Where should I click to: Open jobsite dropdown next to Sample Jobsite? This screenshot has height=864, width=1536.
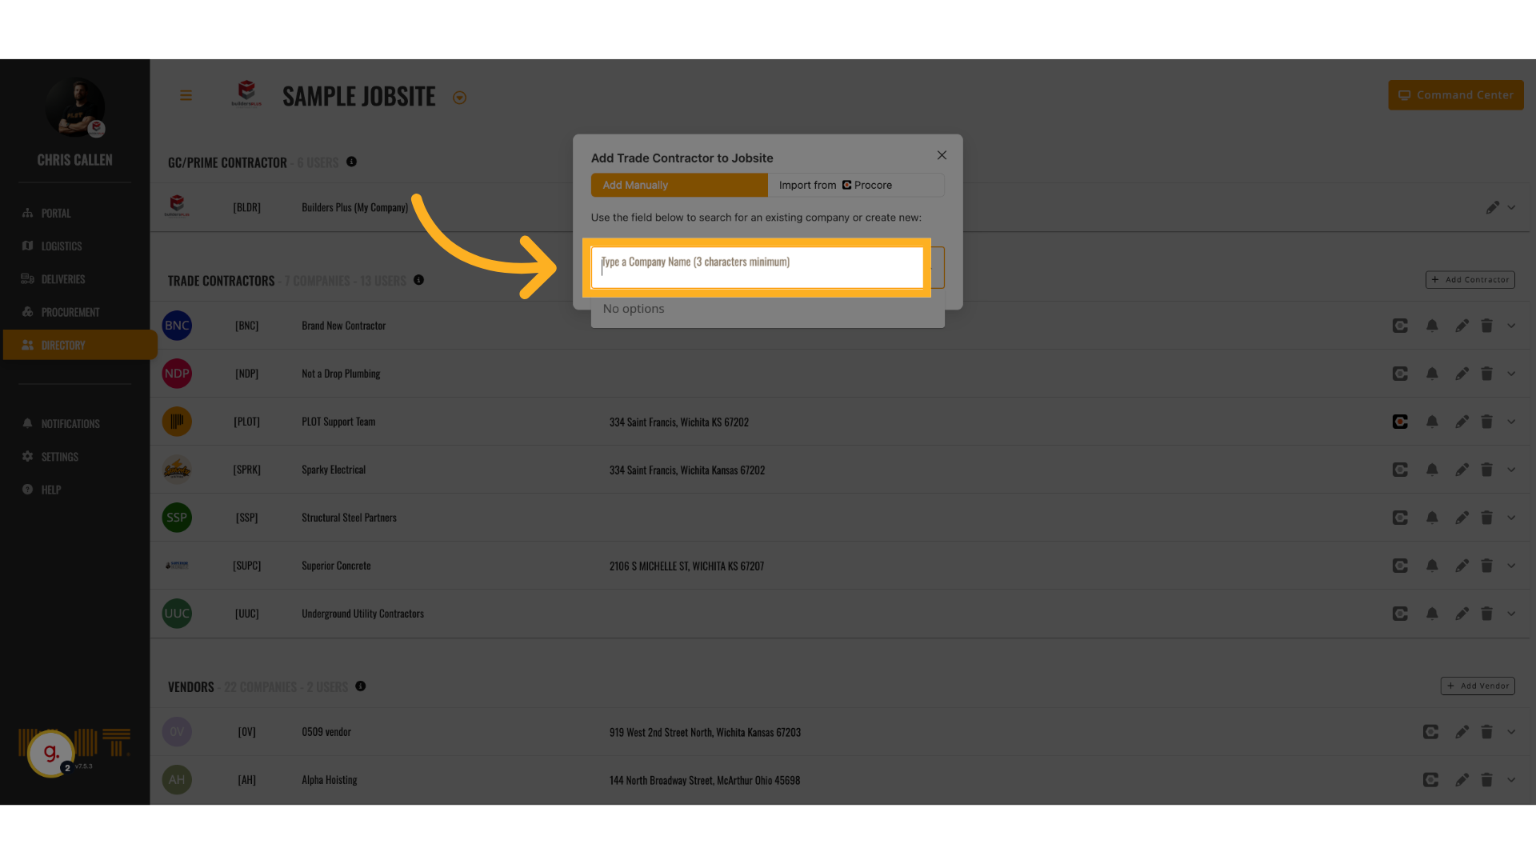459,98
